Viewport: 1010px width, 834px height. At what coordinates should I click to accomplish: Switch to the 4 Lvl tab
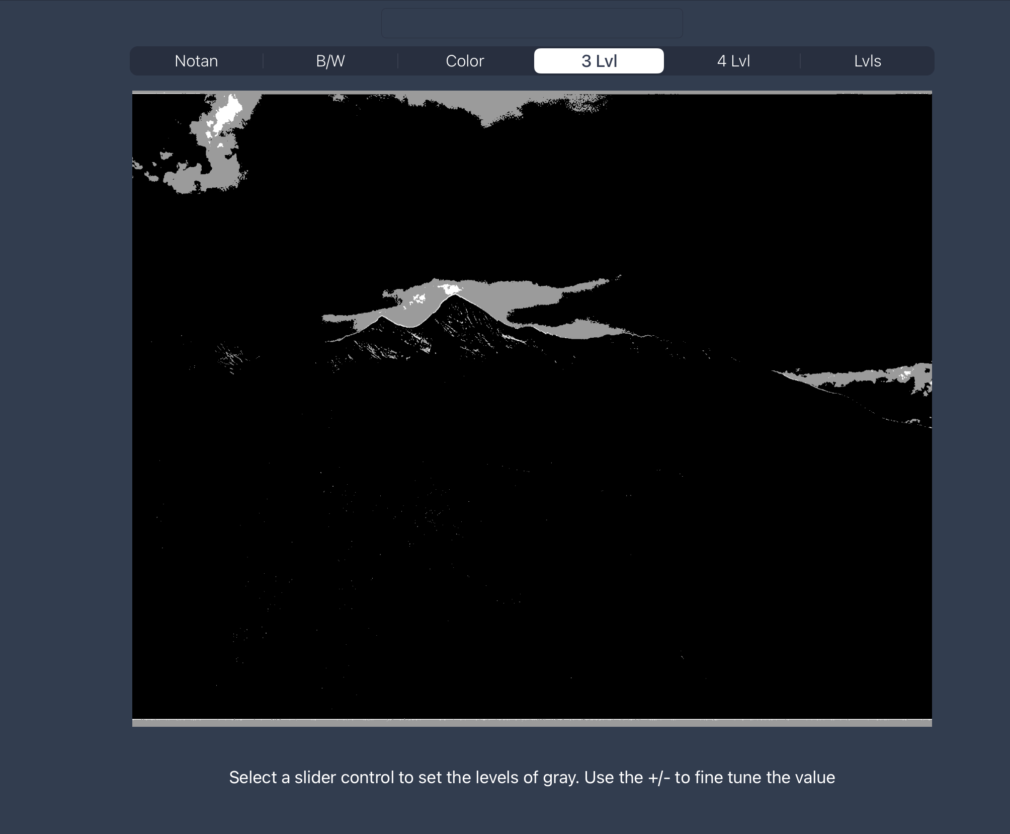pos(733,61)
